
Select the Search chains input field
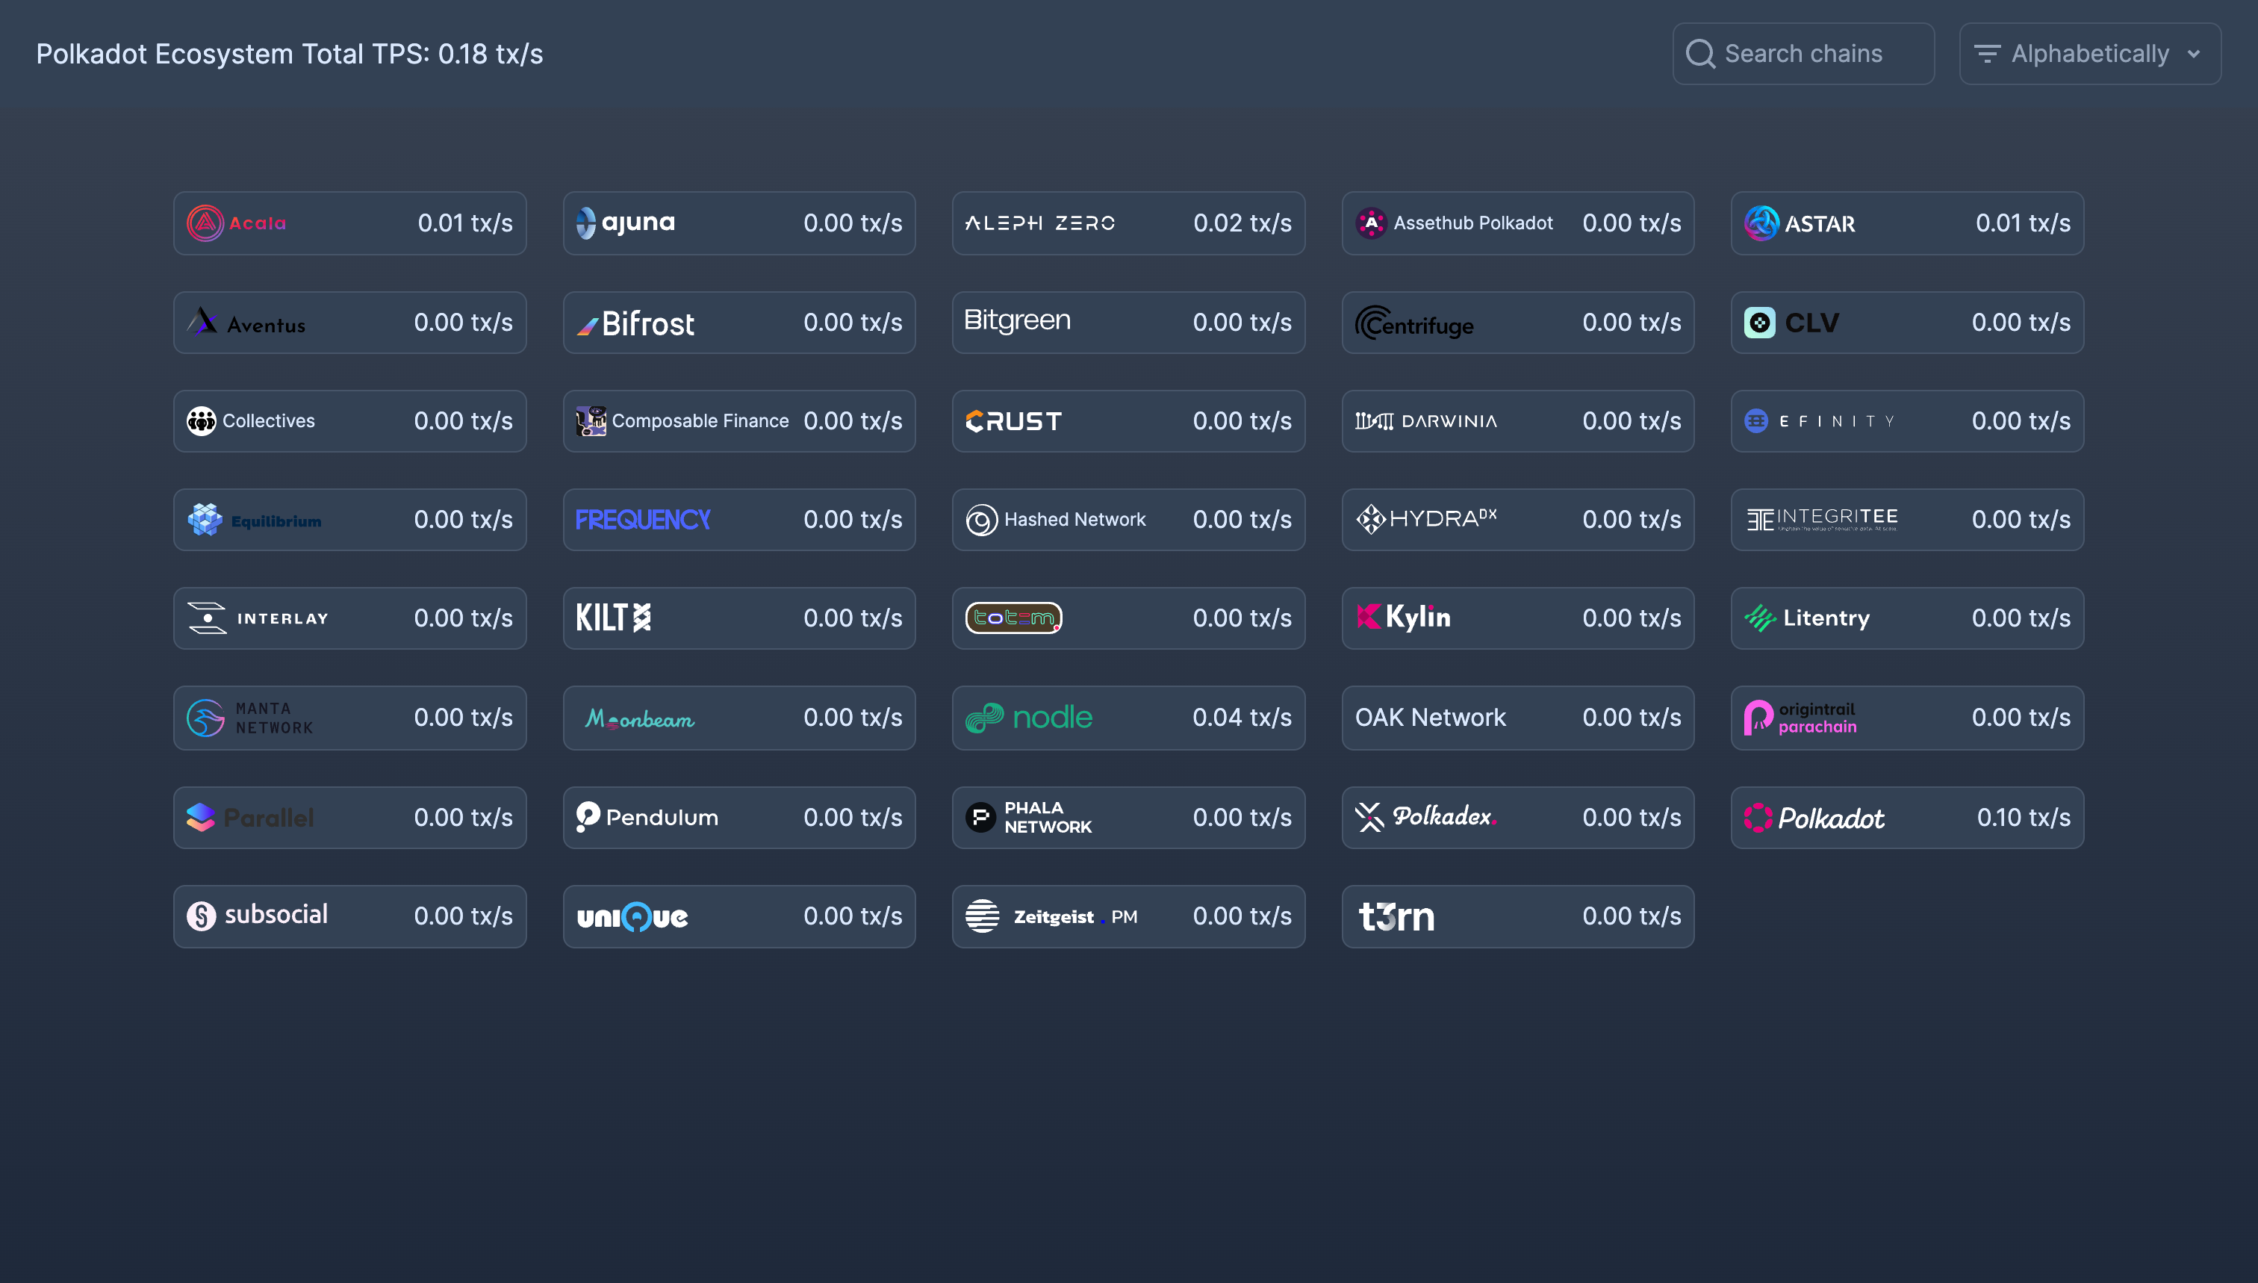[x=1803, y=53]
